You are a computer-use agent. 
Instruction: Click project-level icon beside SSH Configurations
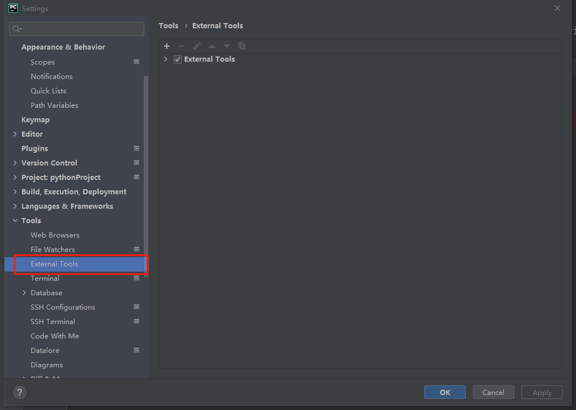(x=136, y=307)
